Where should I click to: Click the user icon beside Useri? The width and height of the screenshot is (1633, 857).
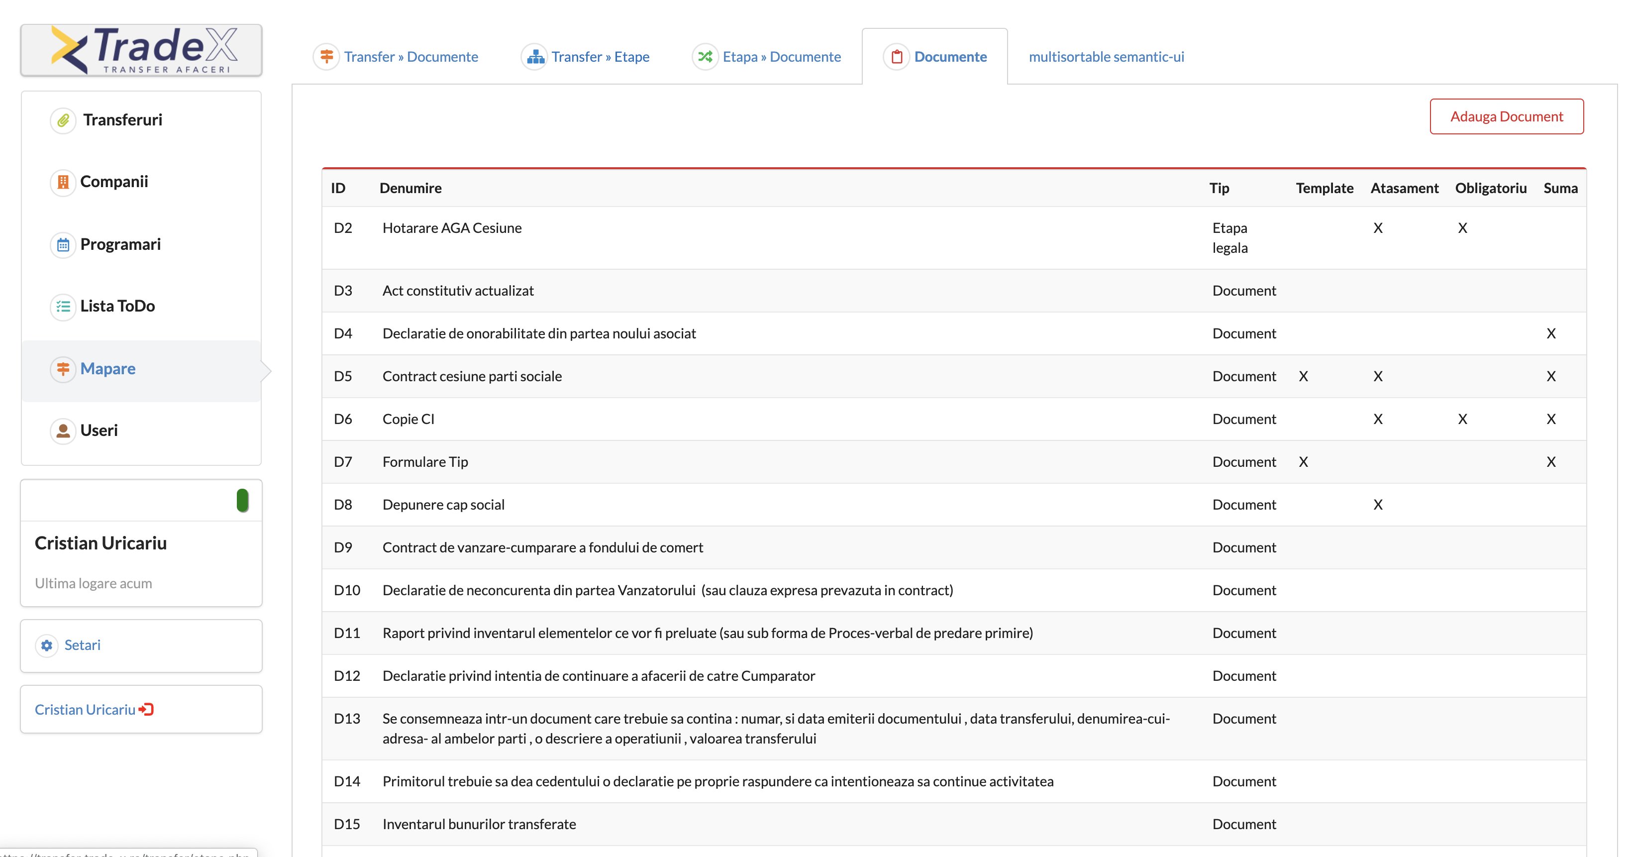click(63, 431)
